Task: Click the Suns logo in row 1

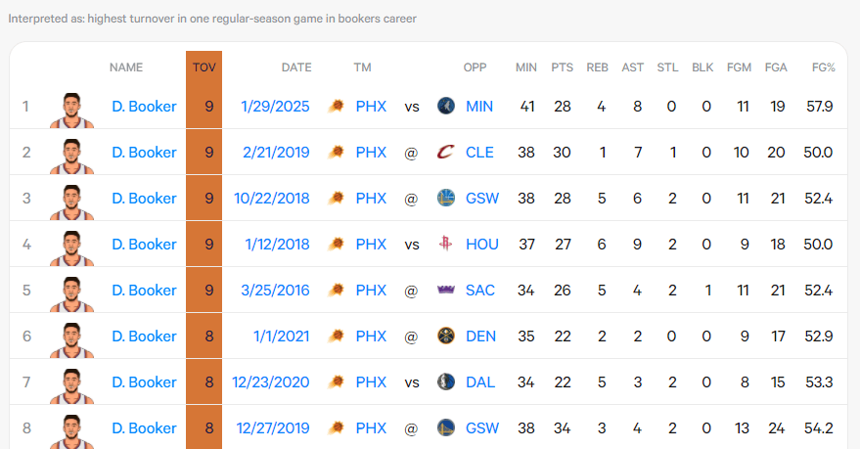Action: (x=337, y=106)
